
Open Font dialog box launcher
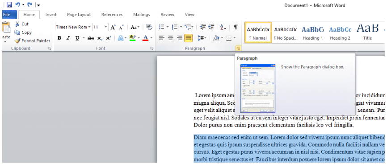(151, 49)
